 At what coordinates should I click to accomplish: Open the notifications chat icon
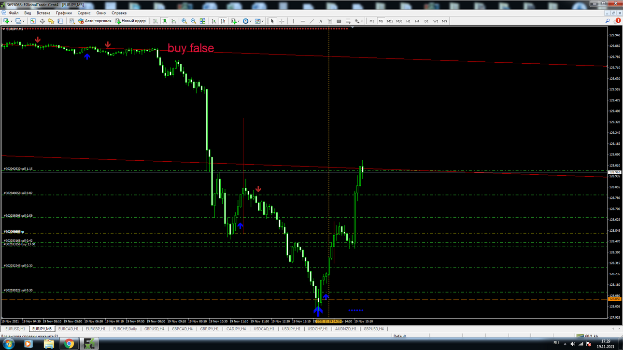[617, 21]
